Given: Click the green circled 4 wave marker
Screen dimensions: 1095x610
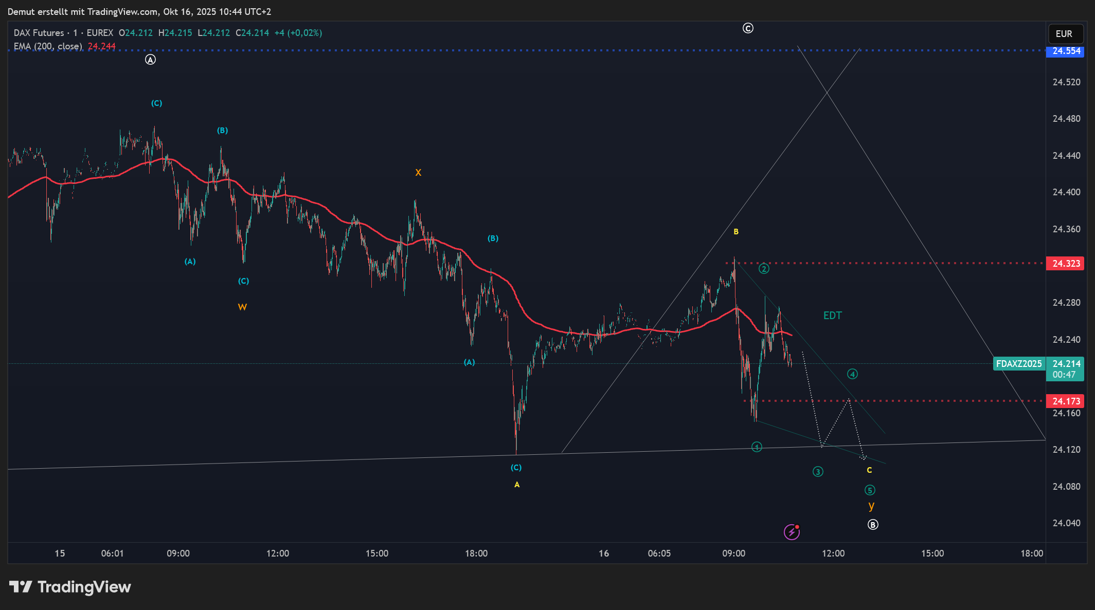Looking at the screenshot, I should click(852, 374).
